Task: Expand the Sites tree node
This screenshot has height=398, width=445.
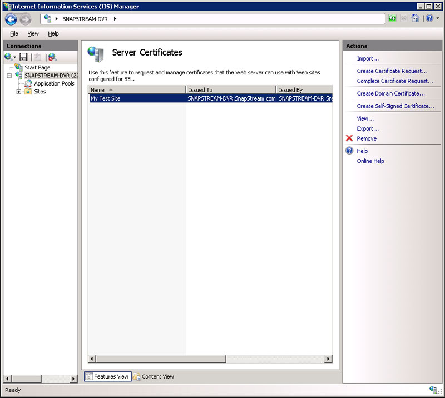Action: (19, 92)
